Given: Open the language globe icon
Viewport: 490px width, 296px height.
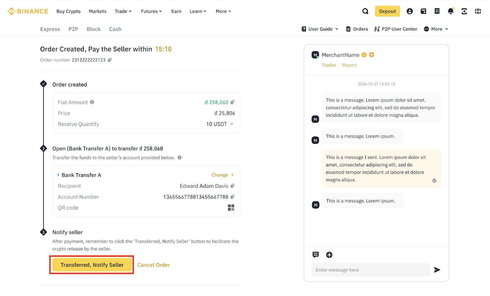Looking at the screenshot, I should click(478, 11).
